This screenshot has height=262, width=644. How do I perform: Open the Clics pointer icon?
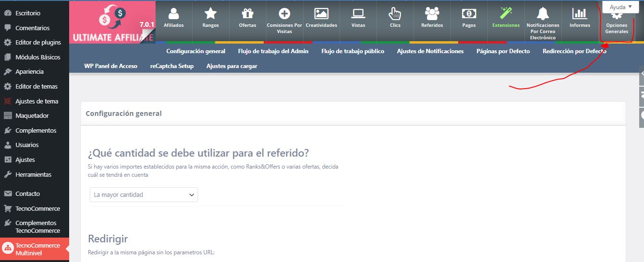tap(395, 13)
